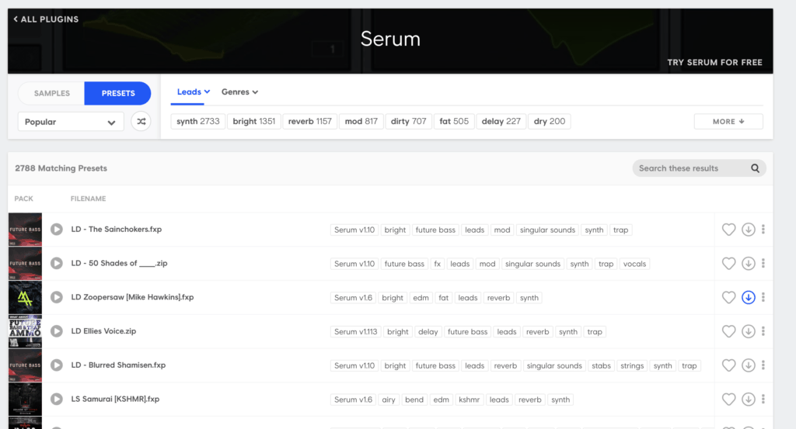
Task: Click airy tag on LS Samurai row
Action: point(389,400)
